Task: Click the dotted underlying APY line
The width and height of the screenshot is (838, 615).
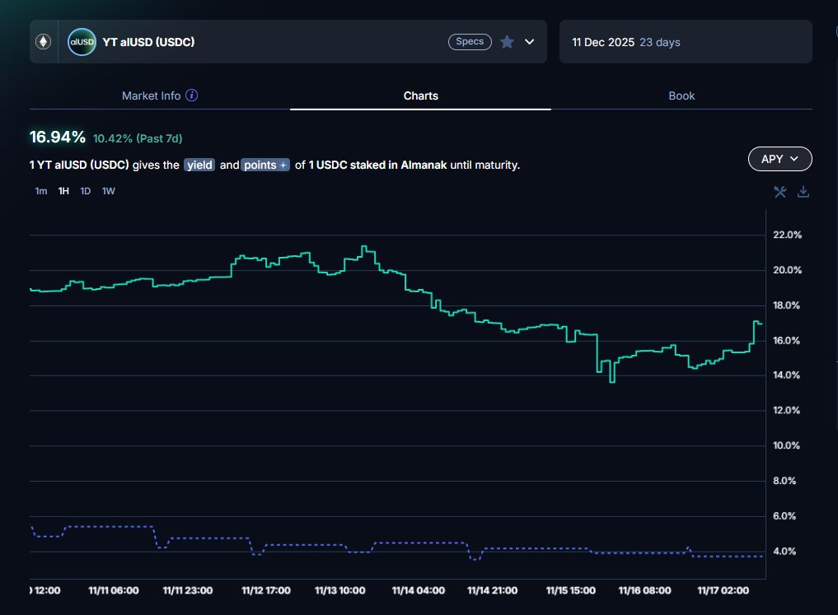Action: (x=396, y=543)
